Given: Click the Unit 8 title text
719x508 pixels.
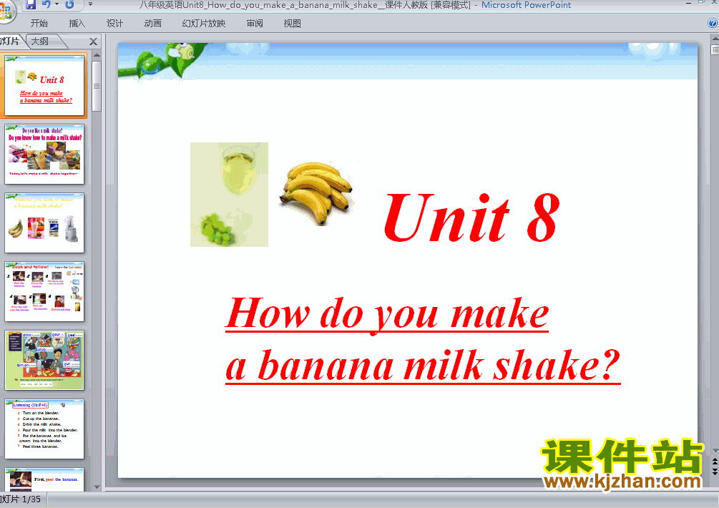Looking at the screenshot, I should 471,216.
